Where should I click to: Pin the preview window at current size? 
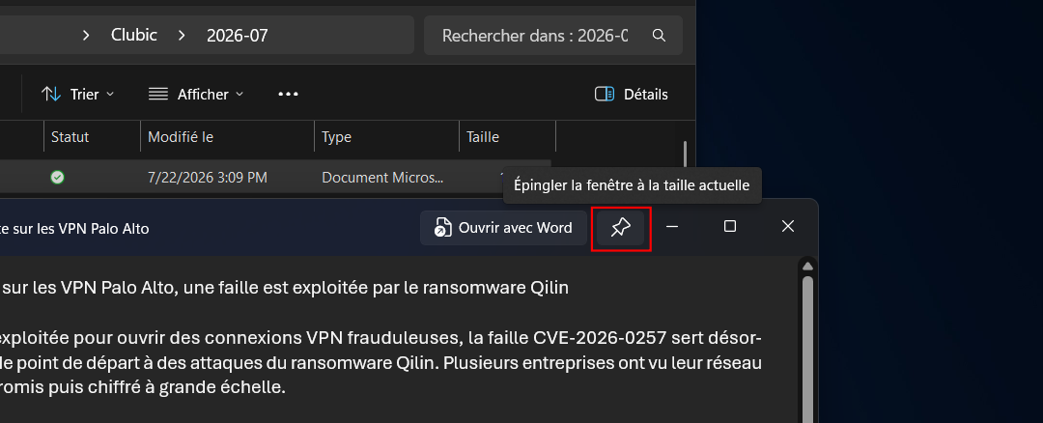coord(621,228)
